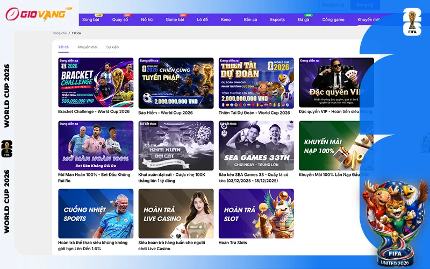Viewport: 430px width, 269px height.
Task: Switch to the Khuyến mãi tab
Action: click(x=87, y=47)
